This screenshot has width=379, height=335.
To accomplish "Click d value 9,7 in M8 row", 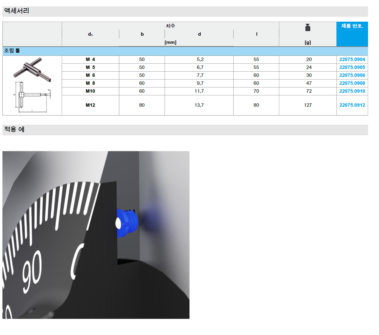I will (x=200, y=83).
